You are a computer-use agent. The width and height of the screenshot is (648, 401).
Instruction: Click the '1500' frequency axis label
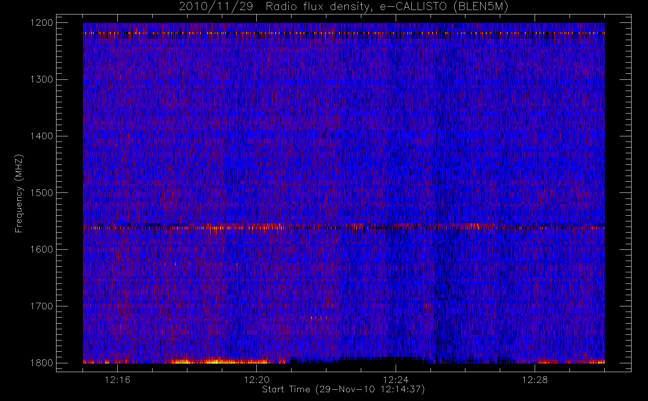tap(42, 192)
